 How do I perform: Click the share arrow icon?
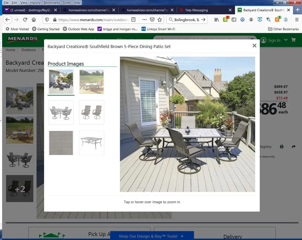293,147
